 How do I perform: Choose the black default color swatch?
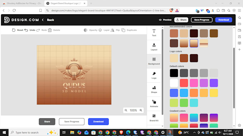(x=174, y=73)
